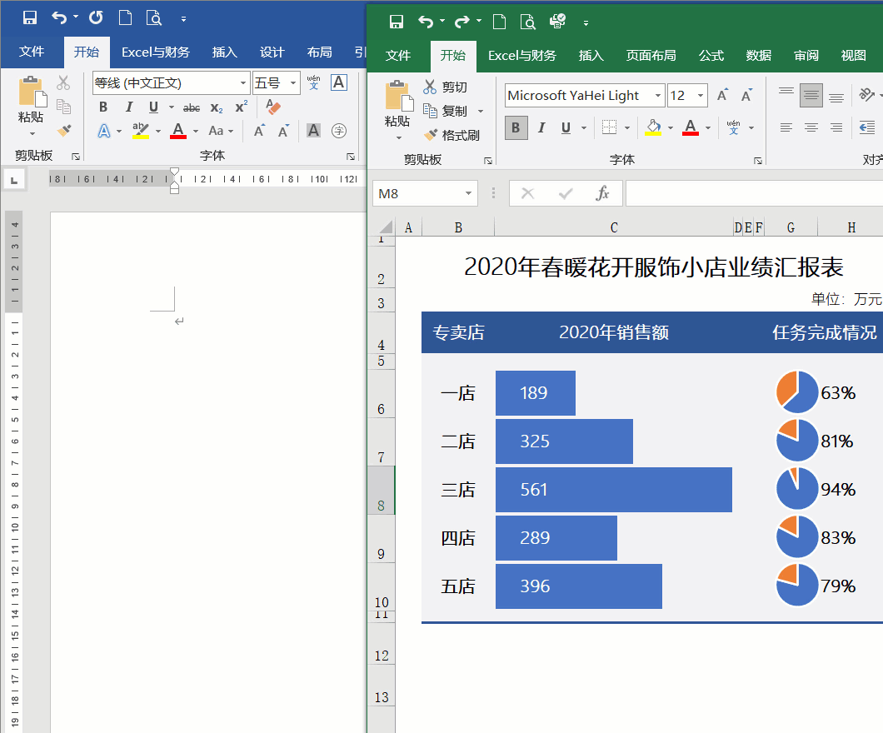Click the print preview icon in Word's title bar
883x733 pixels.
pyautogui.click(x=153, y=17)
